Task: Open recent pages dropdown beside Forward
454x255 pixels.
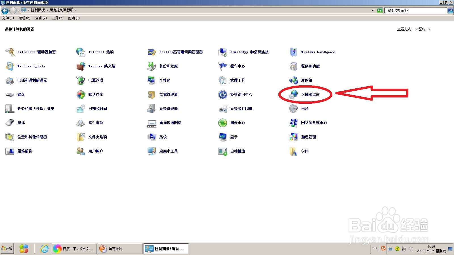Action: point(18,10)
